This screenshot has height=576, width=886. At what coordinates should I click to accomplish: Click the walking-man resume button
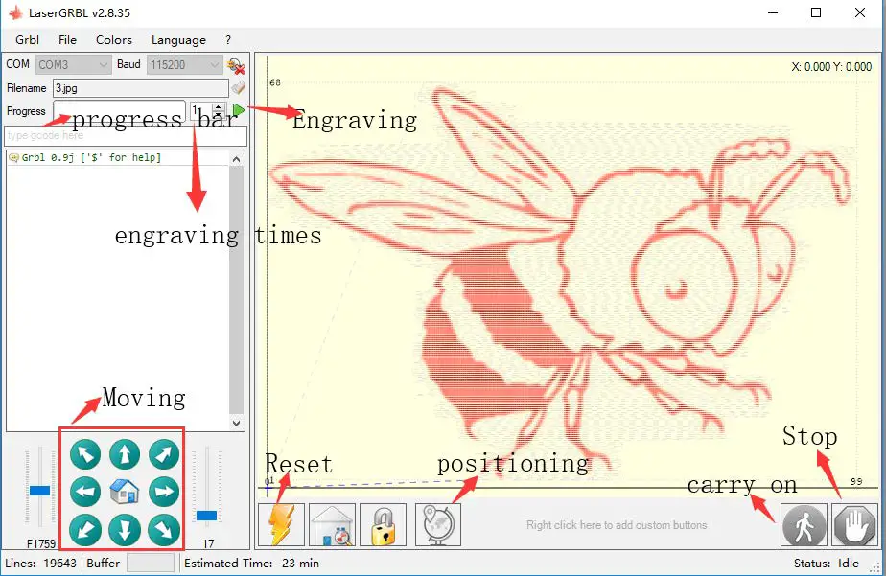tap(804, 524)
